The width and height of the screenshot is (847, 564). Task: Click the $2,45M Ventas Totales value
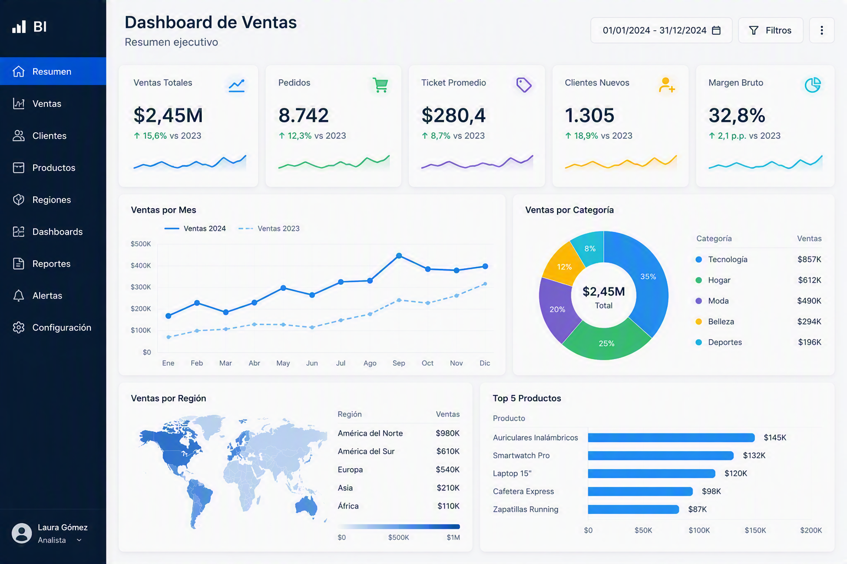point(168,115)
